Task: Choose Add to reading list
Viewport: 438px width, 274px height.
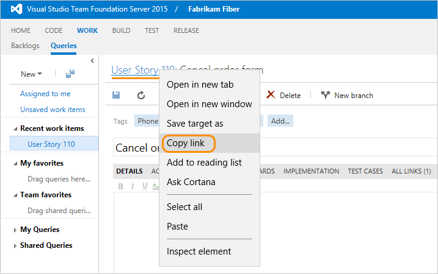Action: (x=210, y=163)
